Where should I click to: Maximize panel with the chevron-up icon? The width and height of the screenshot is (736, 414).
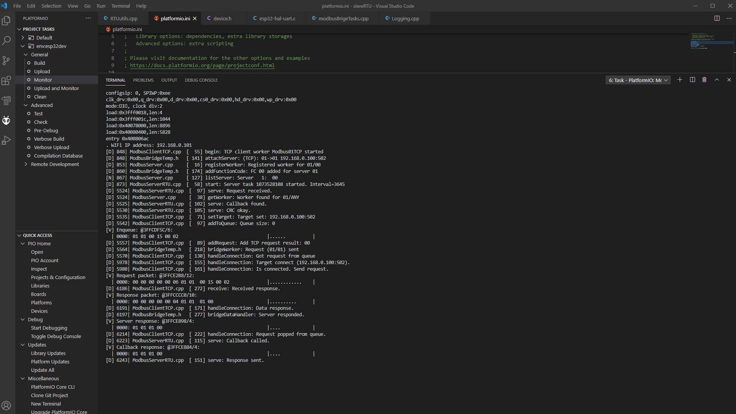pyautogui.click(x=716, y=79)
